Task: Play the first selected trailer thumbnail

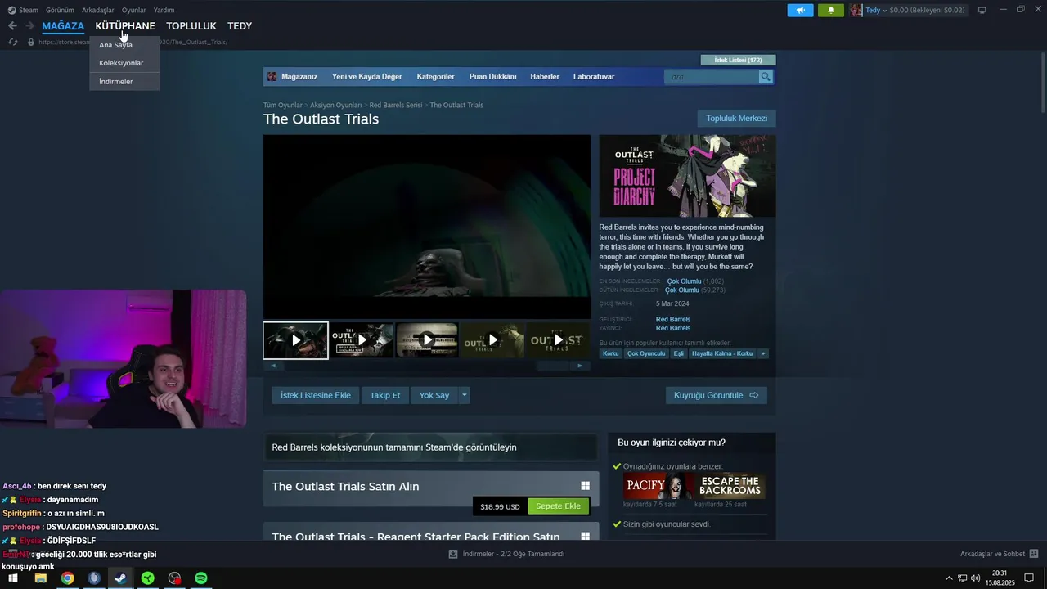Action: (296, 340)
